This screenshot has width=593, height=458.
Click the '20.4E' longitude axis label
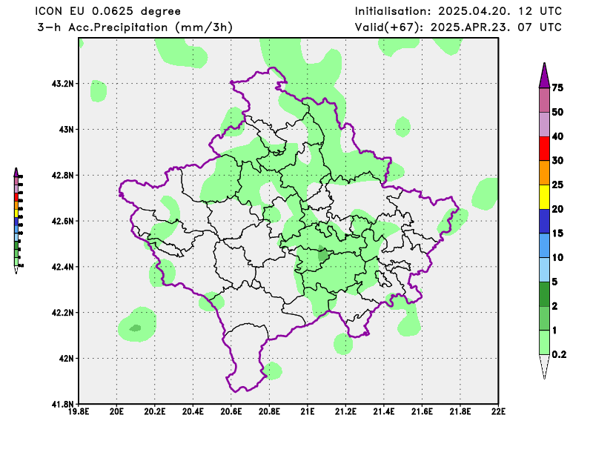193,411
